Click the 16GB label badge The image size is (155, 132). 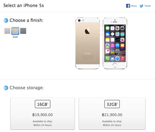click(43, 104)
